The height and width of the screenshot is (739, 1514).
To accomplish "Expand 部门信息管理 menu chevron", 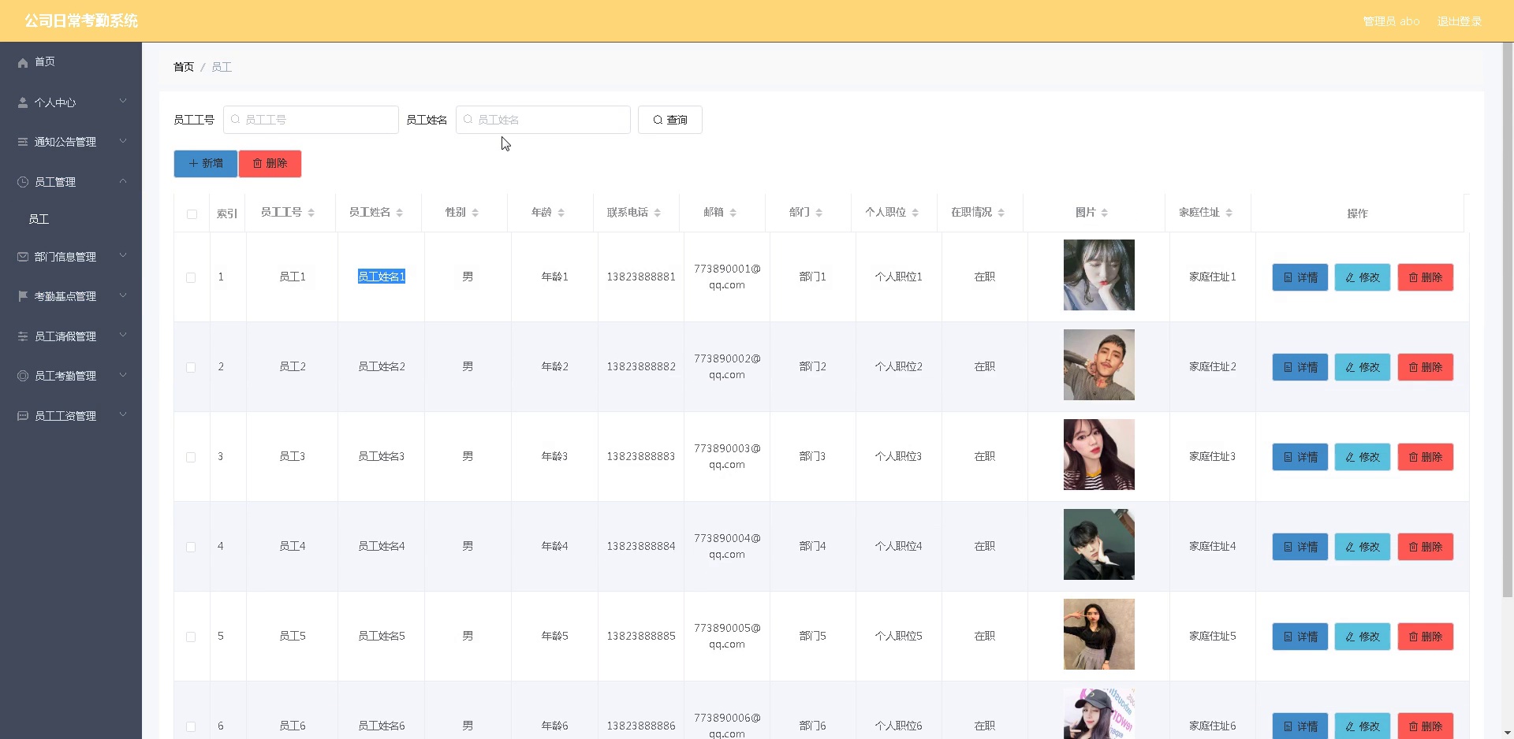I will pyautogui.click(x=123, y=256).
